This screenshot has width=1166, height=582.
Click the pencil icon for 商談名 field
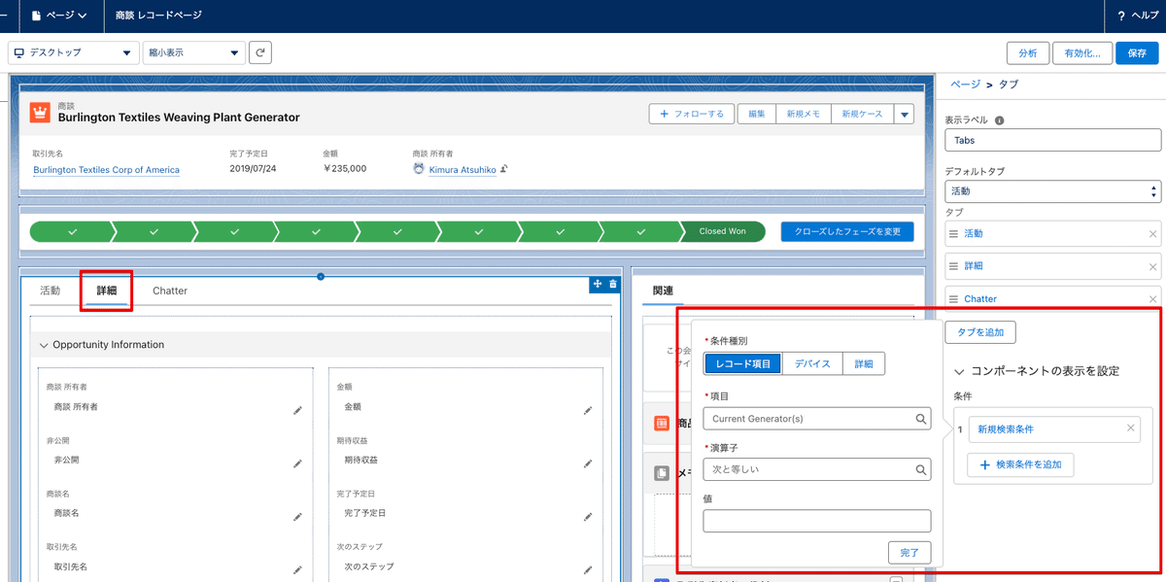(298, 516)
